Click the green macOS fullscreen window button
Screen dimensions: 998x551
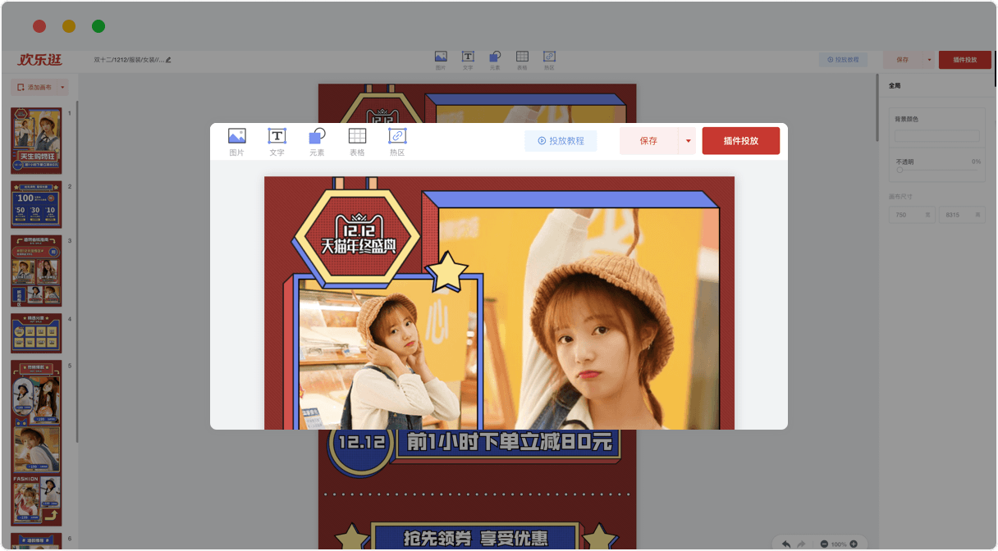98,26
